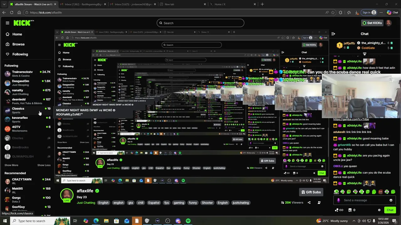Open recommended channel Maki95
This screenshot has height=225, width=401.
tap(28, 190)
